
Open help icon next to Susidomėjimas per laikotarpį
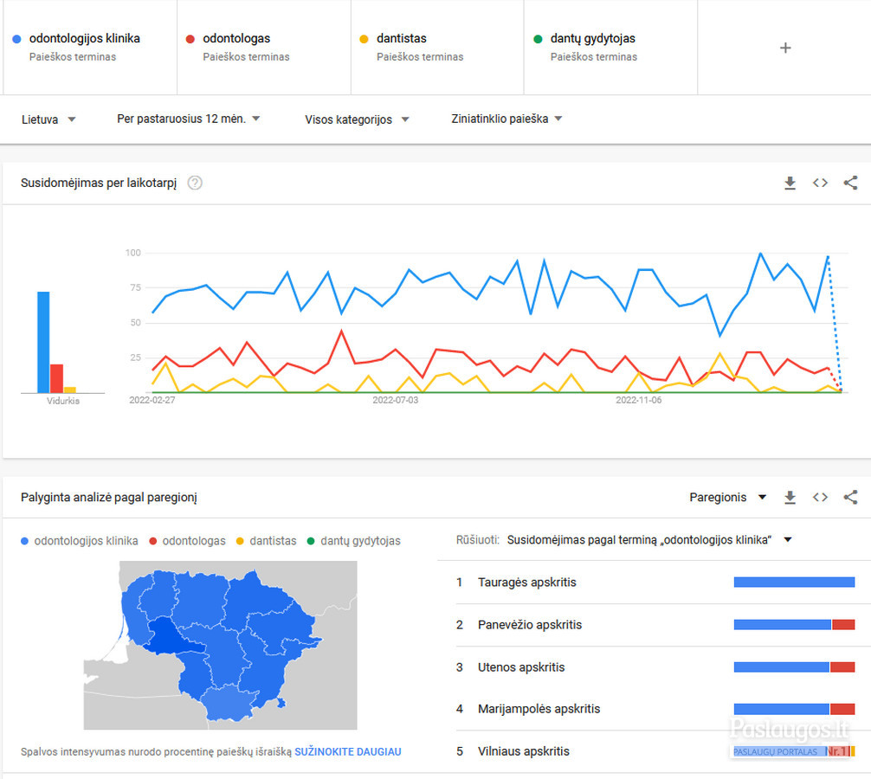[x=195, y=183]
